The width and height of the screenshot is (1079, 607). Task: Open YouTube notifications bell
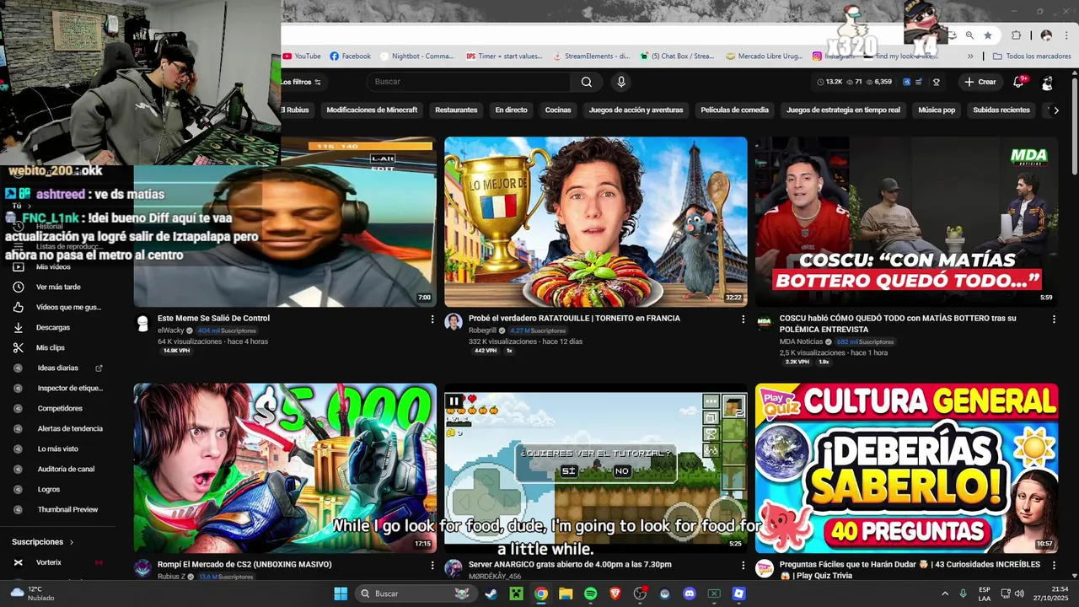1018,82
